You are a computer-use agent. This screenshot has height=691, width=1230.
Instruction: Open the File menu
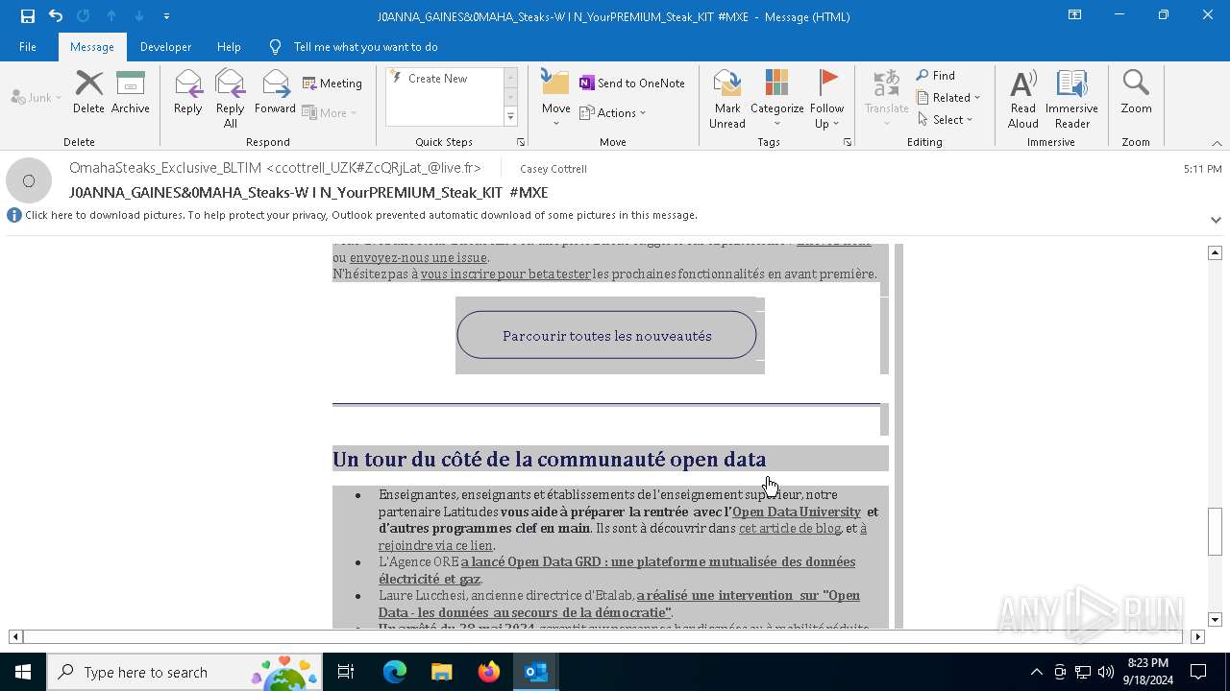(x=28, y=46)
